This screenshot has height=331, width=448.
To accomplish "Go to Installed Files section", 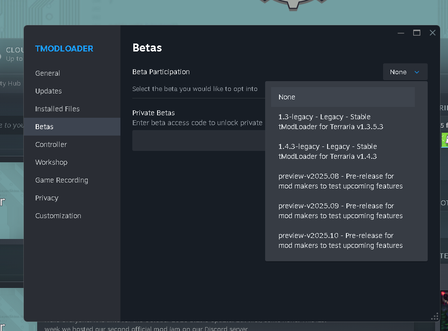I will pos(57,109).
